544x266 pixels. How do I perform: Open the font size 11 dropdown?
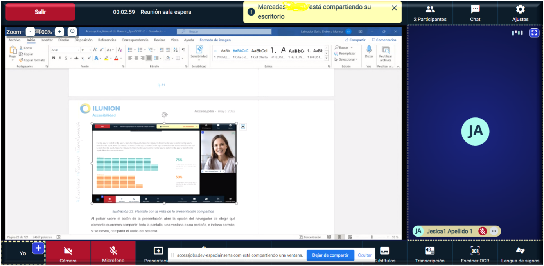(90, 50)
